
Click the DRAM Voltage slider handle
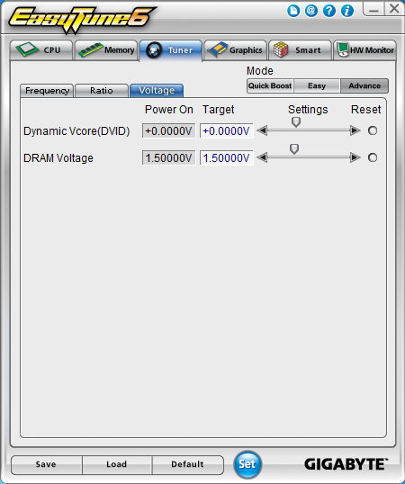point(294,149)
